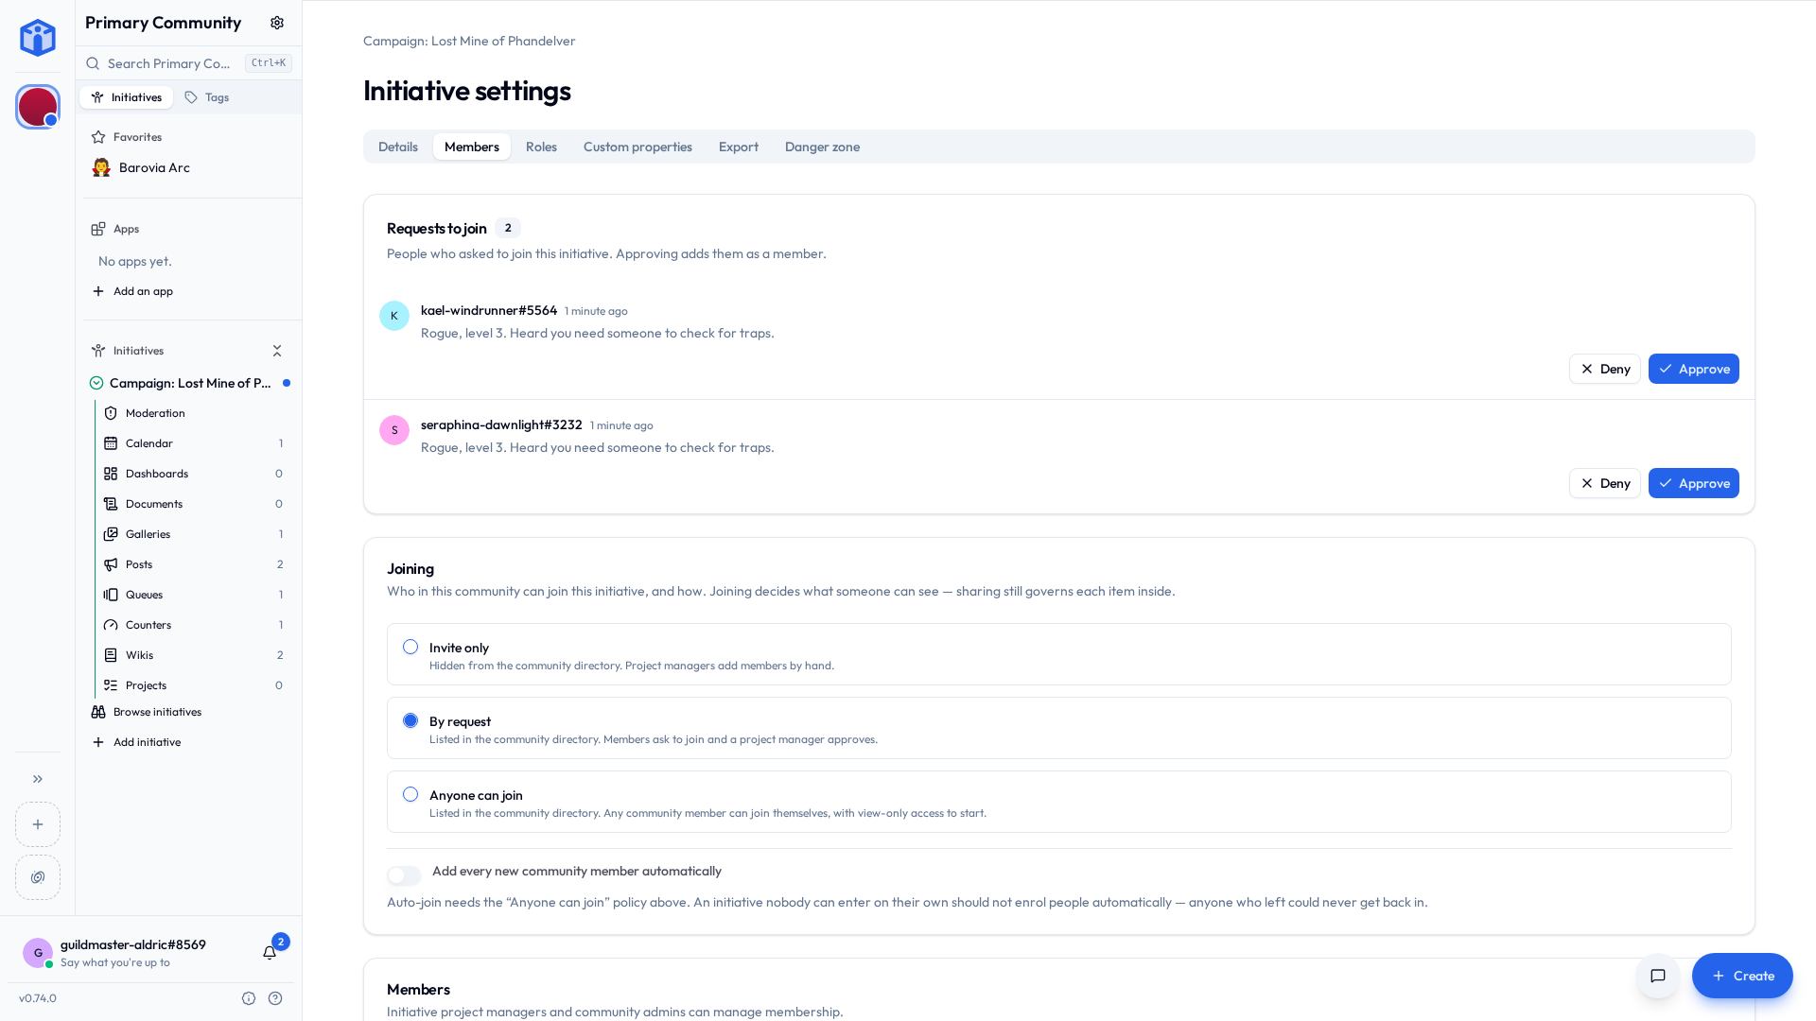Click the Apps header icon

[98, 229]
